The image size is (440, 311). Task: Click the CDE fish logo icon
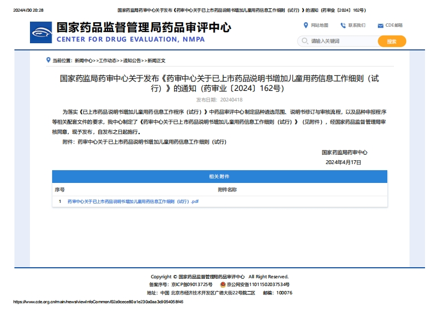pos(41,32)
